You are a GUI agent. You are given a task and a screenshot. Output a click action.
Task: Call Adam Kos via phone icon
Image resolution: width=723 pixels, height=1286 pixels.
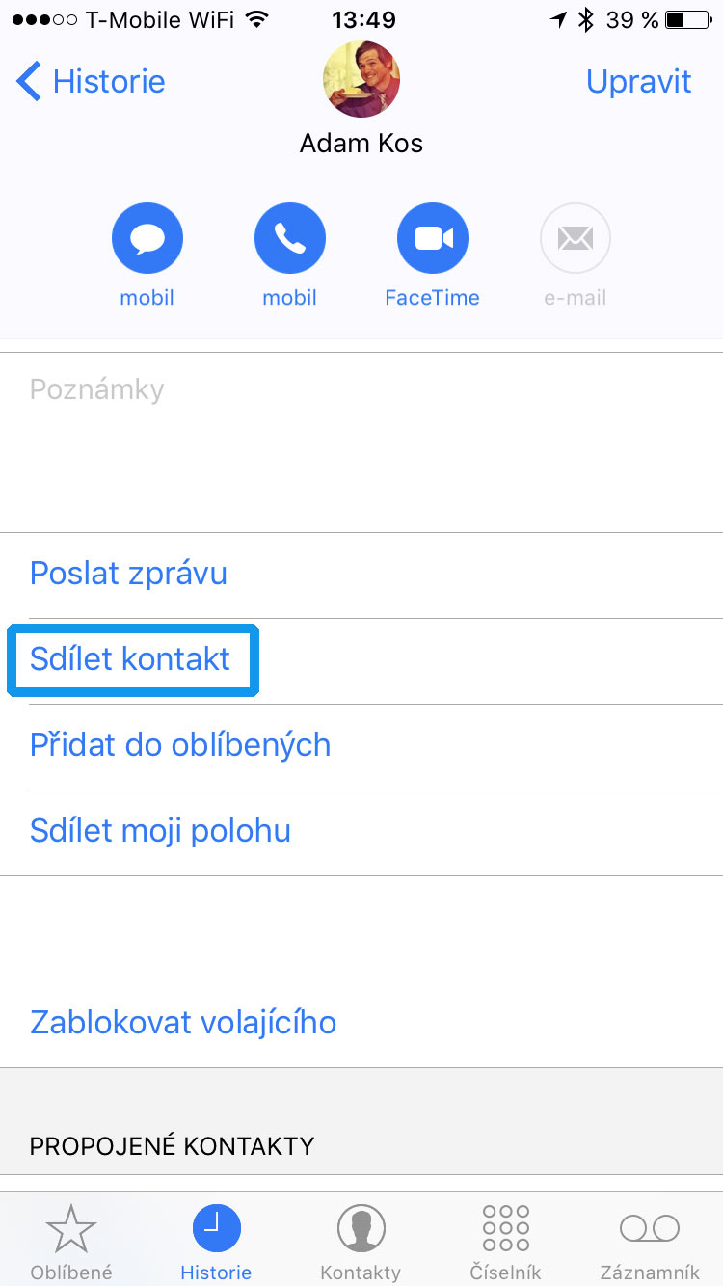(290, 238)
